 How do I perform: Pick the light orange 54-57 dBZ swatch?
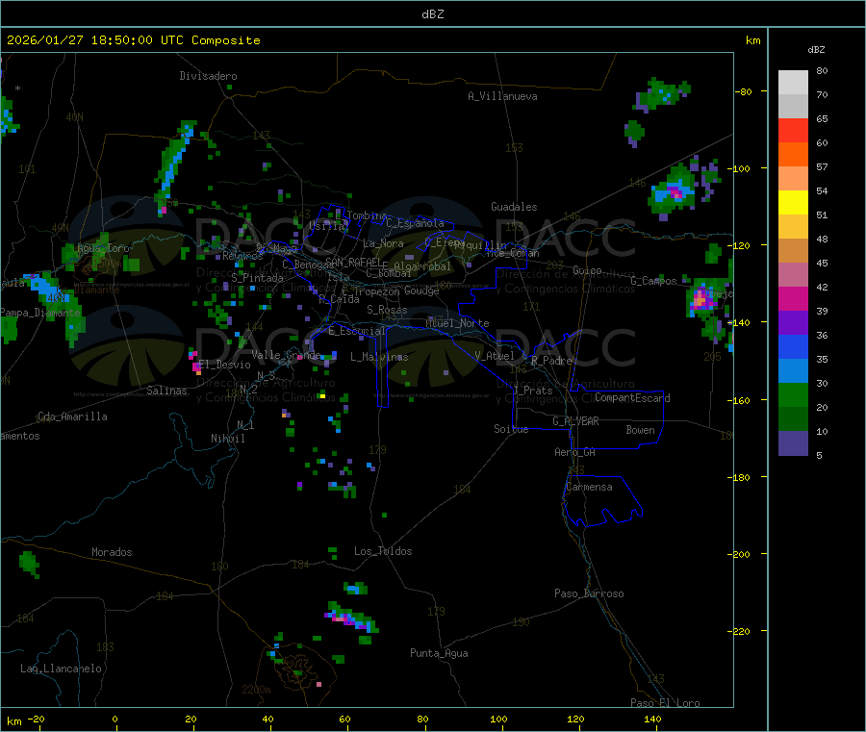pos(793,178)
